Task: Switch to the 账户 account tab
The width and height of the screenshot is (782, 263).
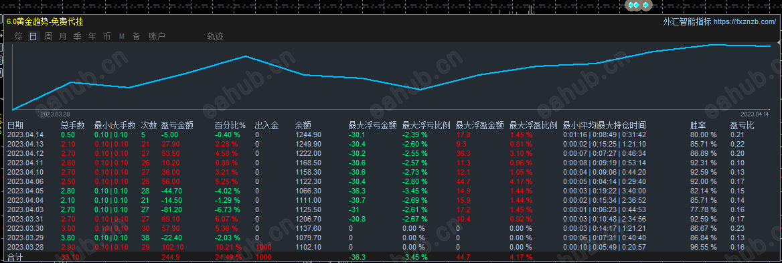Action: coord(157,36)
